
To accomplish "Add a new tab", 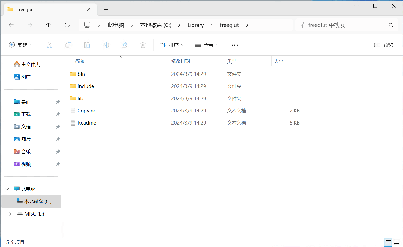I will tap(106, 10).
